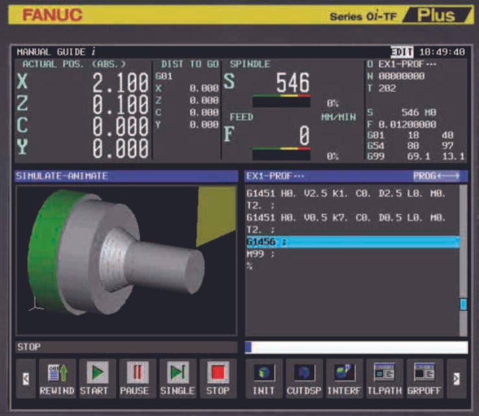Turn off graphics with GRPOFF softkey
Image resolution: width=479 pixels, height=416 pixels.
[424, 379]
